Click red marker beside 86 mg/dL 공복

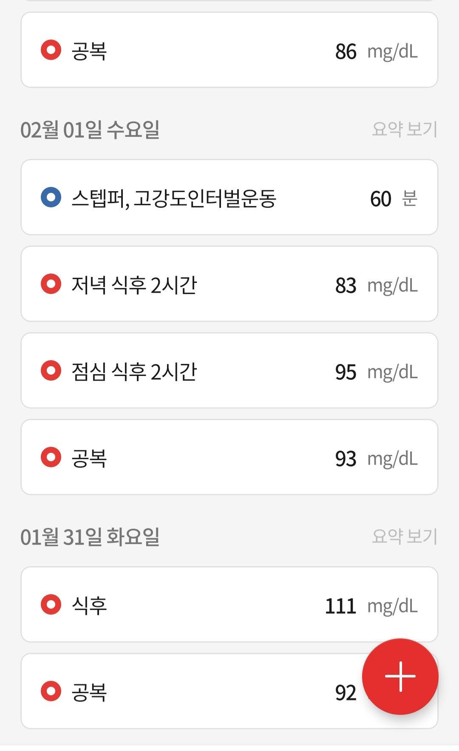pos(51,50)
